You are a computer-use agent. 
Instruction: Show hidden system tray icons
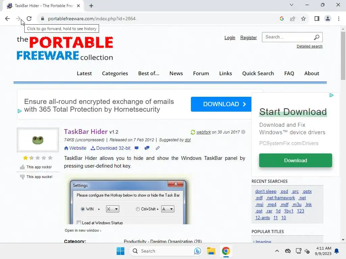(277, 251)
